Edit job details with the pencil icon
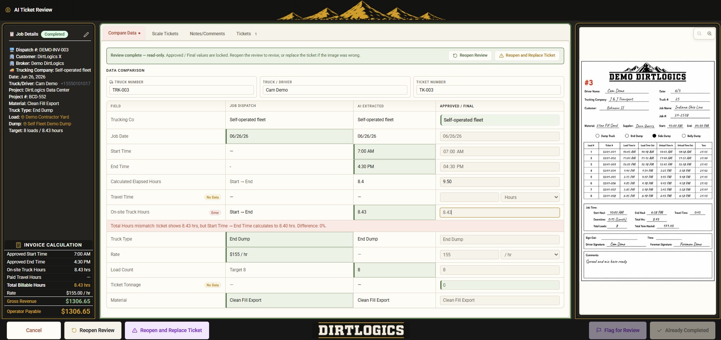Viewport: 721px width, 340px height. 86,35
